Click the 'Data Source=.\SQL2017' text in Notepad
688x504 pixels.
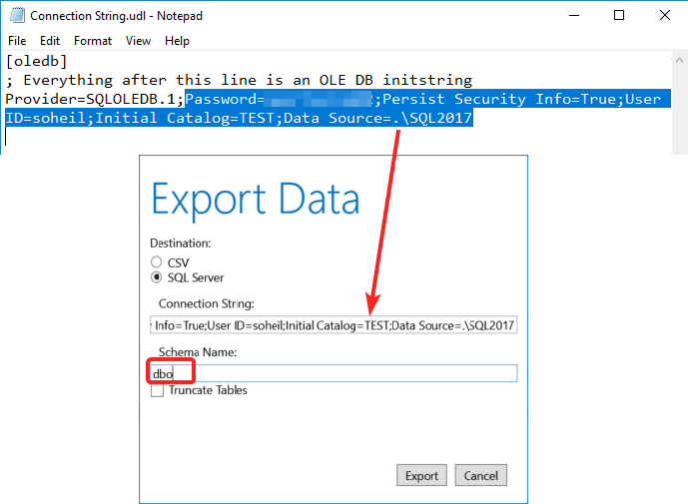coord(377,118)
